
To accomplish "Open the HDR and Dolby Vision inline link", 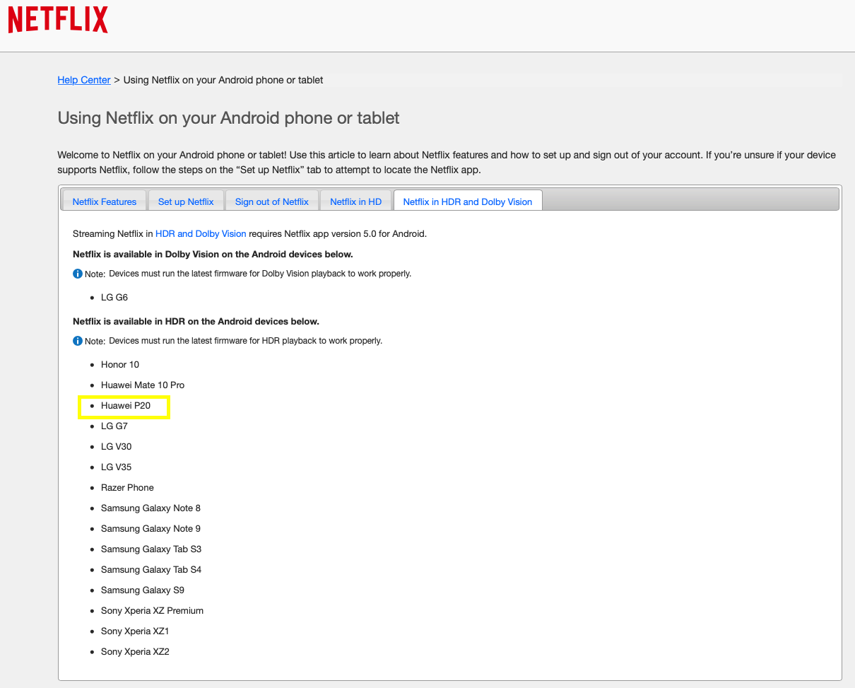I will click(x=201, y=233).
